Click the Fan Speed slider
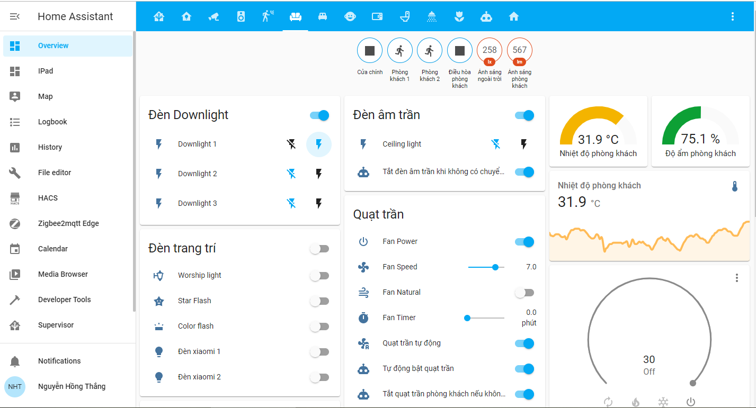756x408 pixels. tap(486, 267)
